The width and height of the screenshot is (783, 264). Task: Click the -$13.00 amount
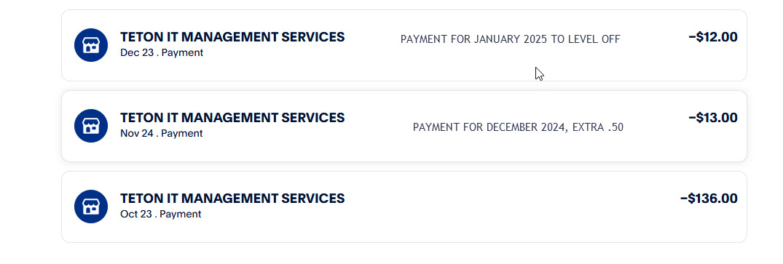pos(712,118)
